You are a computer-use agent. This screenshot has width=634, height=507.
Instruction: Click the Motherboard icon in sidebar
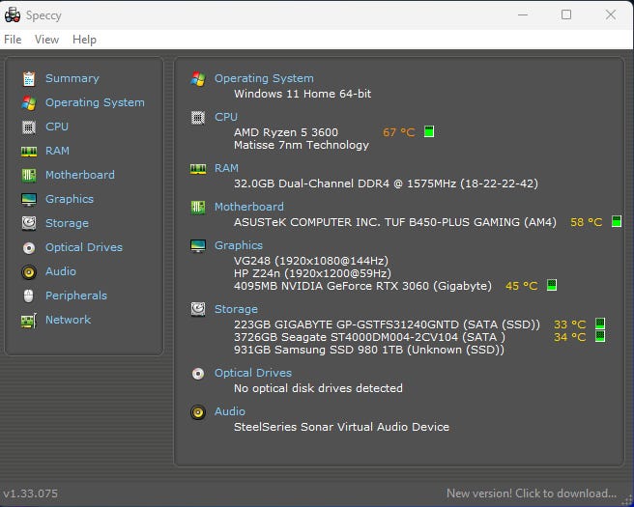(29, 176)
